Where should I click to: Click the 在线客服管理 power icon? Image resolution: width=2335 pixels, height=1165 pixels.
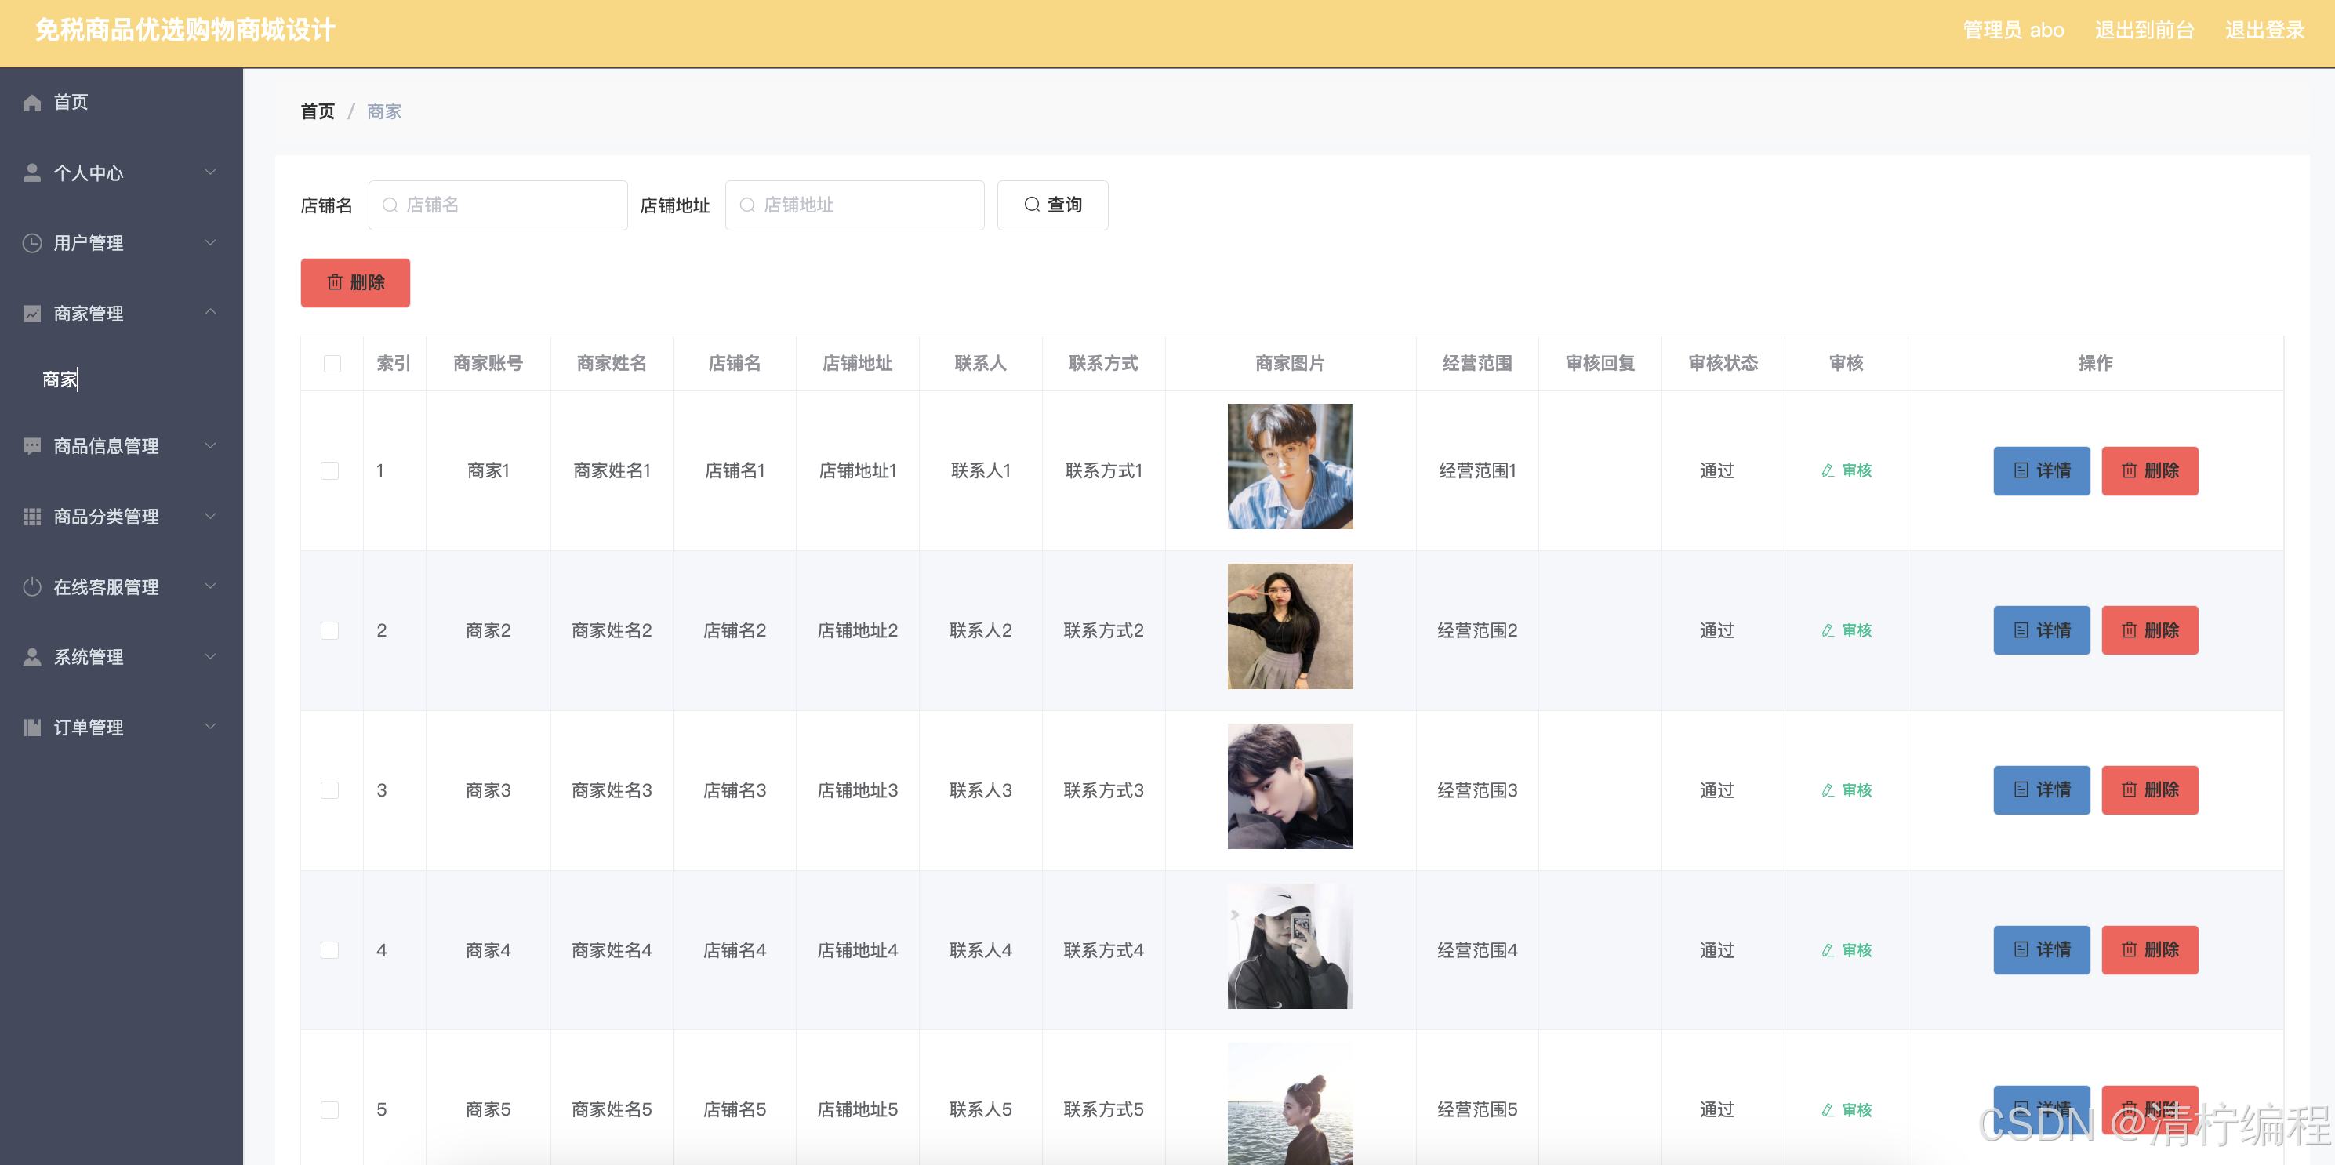click(x=33, y=586)
